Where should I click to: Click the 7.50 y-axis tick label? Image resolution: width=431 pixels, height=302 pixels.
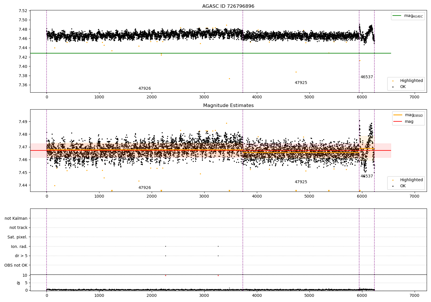(23, 20)
